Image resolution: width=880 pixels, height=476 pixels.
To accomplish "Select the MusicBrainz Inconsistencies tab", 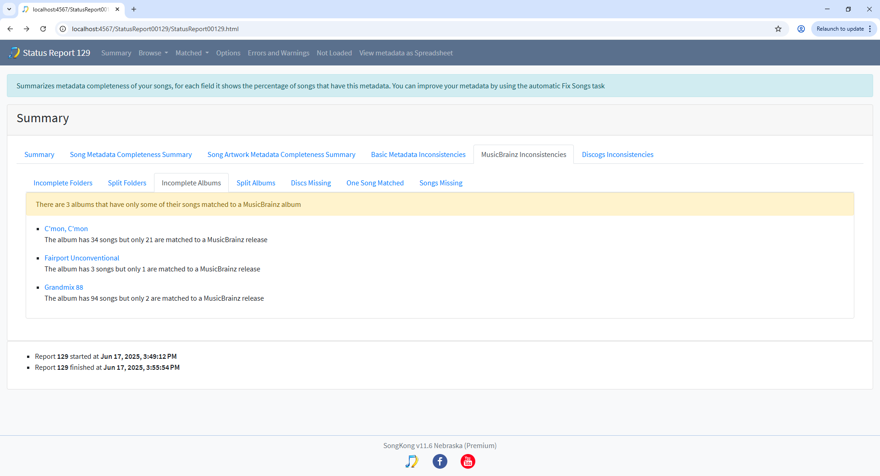I will point(523,155).
